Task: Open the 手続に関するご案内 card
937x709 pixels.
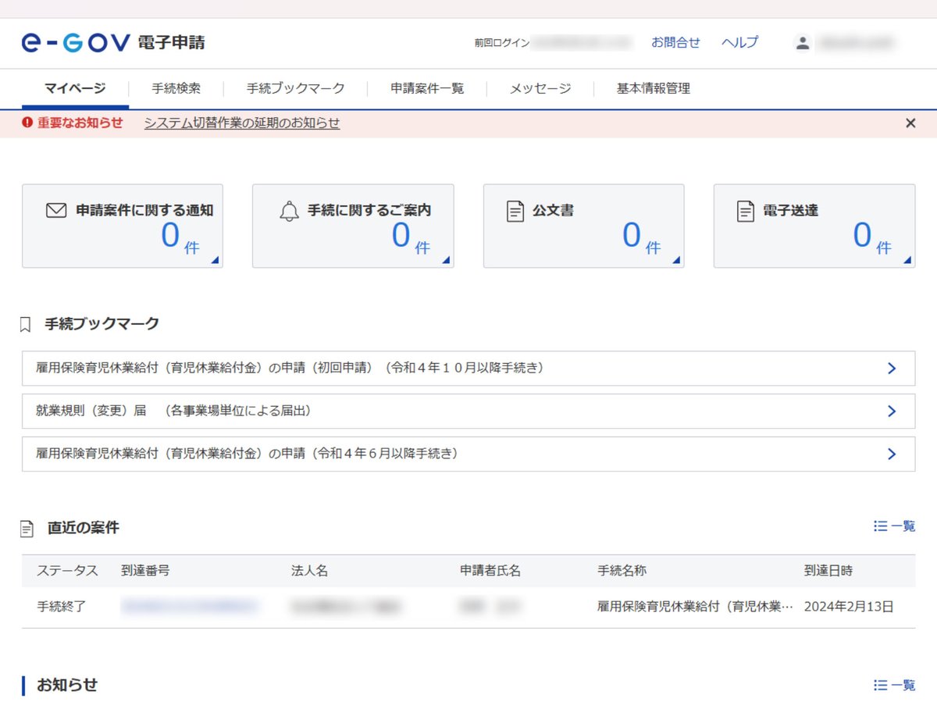Action: tap(353, 226)
